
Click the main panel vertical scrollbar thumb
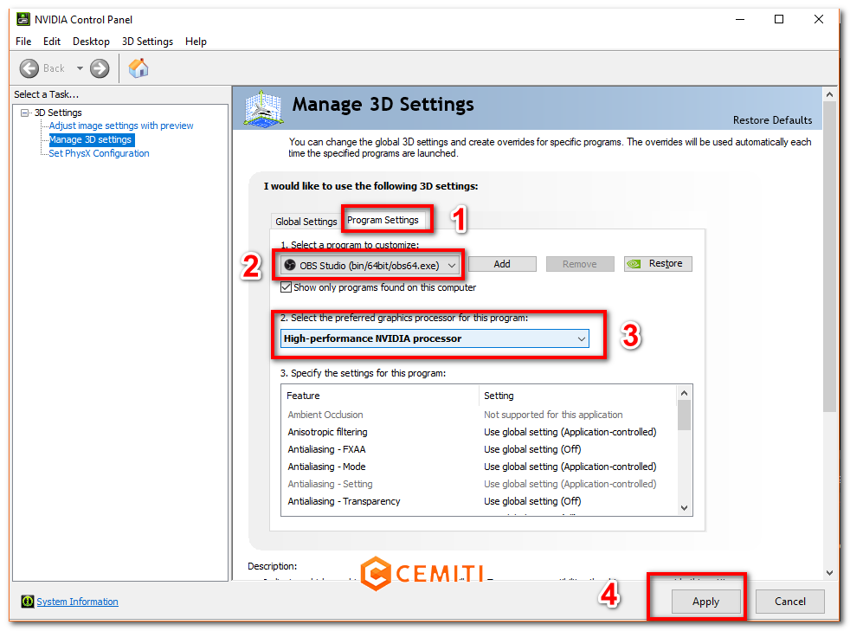pos(829,257)
